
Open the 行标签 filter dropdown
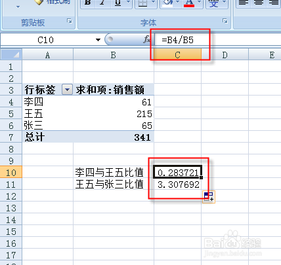[67, 90]
